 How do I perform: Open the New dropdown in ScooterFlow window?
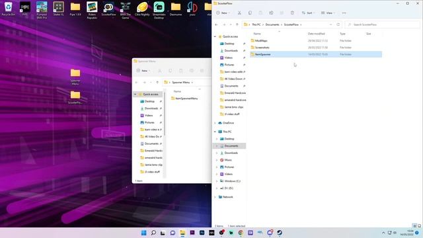[x=223, y=13]
